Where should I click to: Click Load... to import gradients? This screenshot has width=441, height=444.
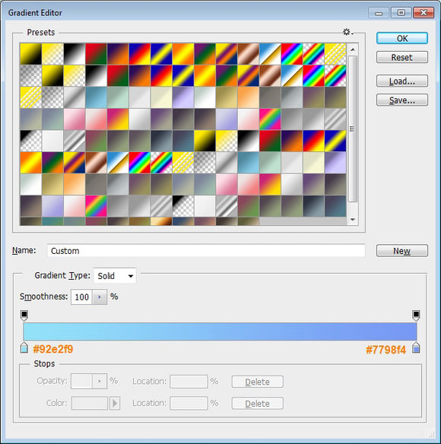pos(402,81)
